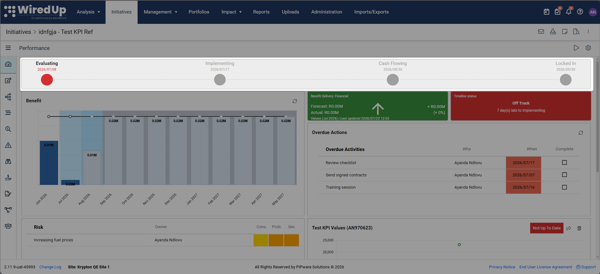Click the WiredUp logo
600x274 pixels.
coord(35,12)
